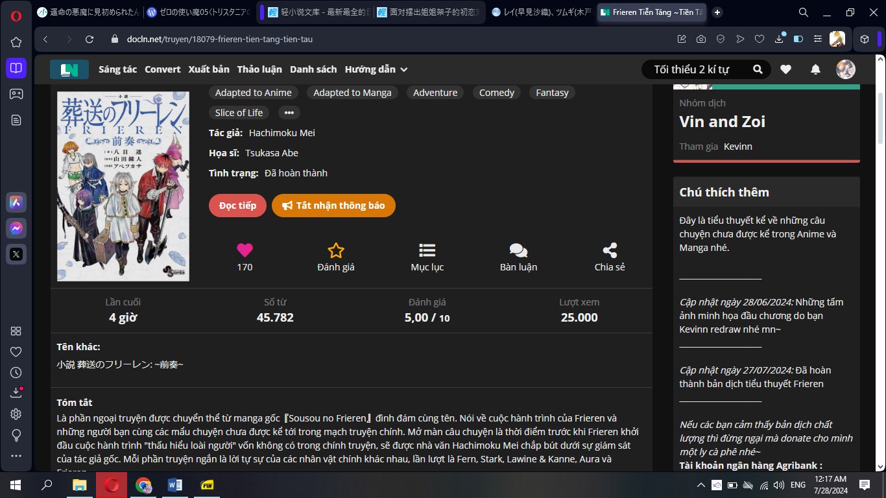The height and width of the screenshot is (498, 886).
Task: Click the Đọc tiếp button
Action: coord(237,206)
